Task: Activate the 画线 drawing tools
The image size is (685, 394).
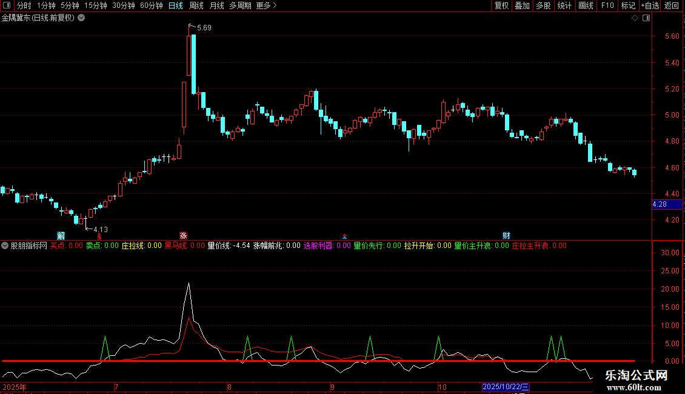Action: (x=586, y=5)
